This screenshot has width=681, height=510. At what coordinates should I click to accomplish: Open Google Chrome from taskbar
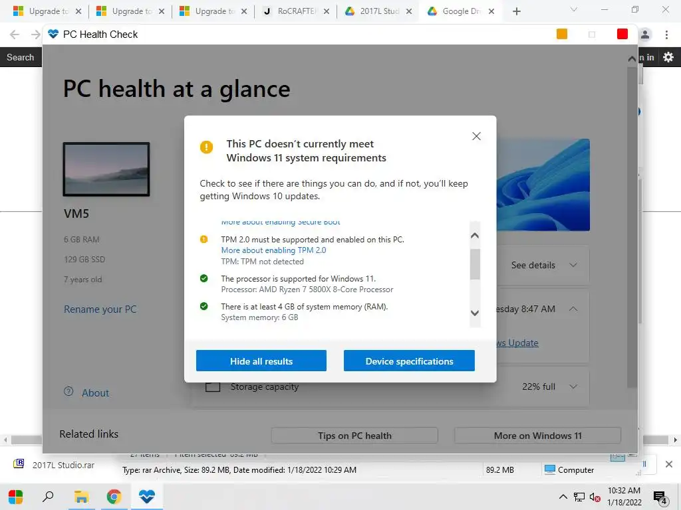click(114, 497)
